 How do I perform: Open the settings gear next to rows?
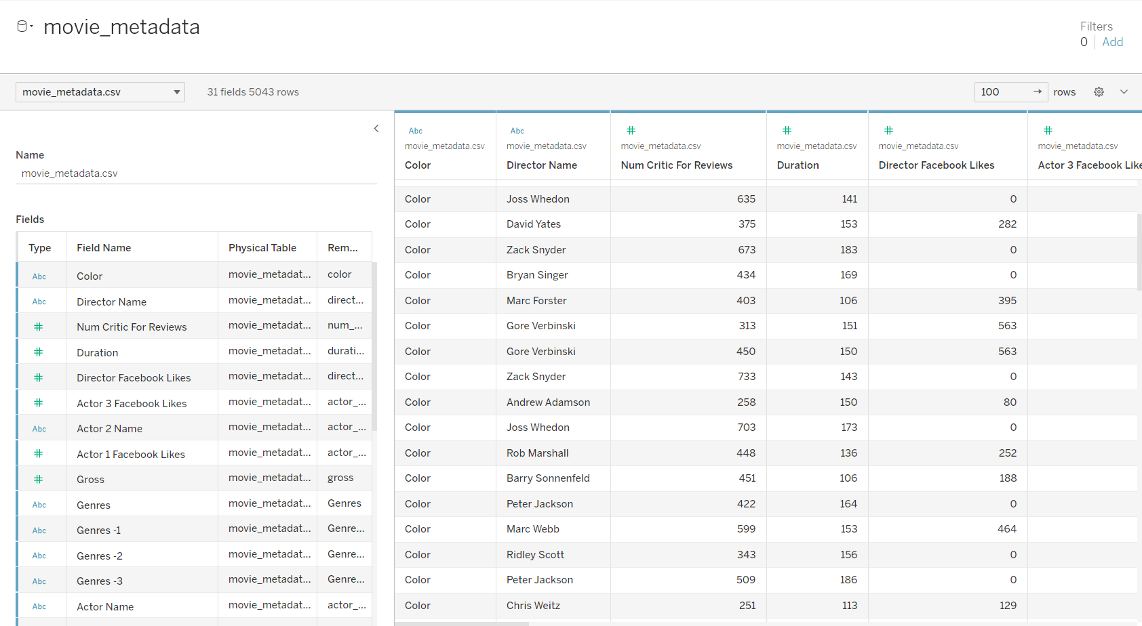pos(1099,91)
